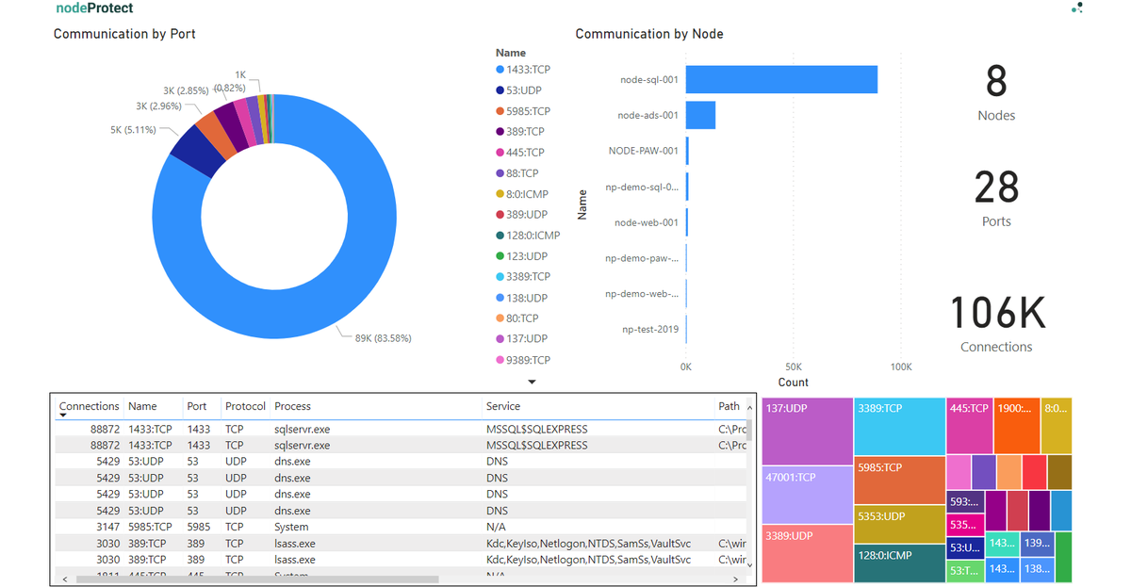Click the Communication by Port chart title
The height and width of the screenshot is (587, 1131).
coord(124,34)
